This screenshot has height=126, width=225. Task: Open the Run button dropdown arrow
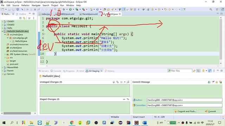click(x=73, y=9)
